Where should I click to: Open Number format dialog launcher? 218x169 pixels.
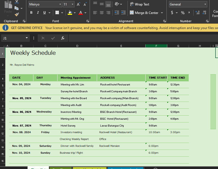tap(207, 21)
